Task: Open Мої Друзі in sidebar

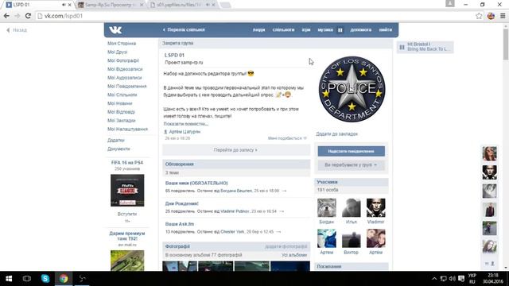Action: coord(117,52)
